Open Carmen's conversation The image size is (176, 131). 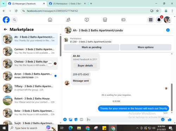[30, 51]
